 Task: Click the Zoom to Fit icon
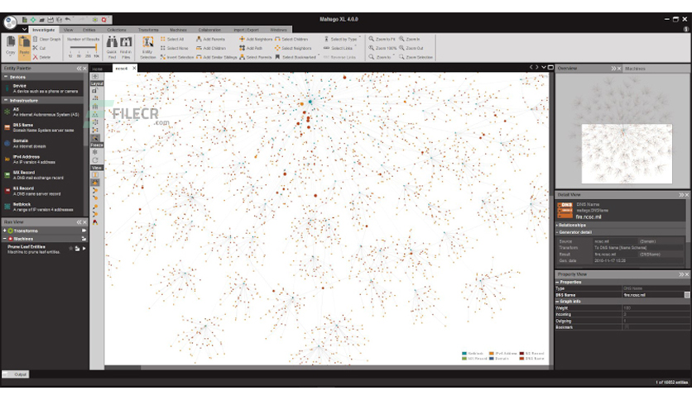point(371,39)
